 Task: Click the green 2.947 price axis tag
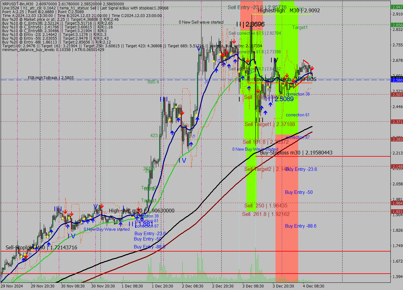click(x=397, y=7)
